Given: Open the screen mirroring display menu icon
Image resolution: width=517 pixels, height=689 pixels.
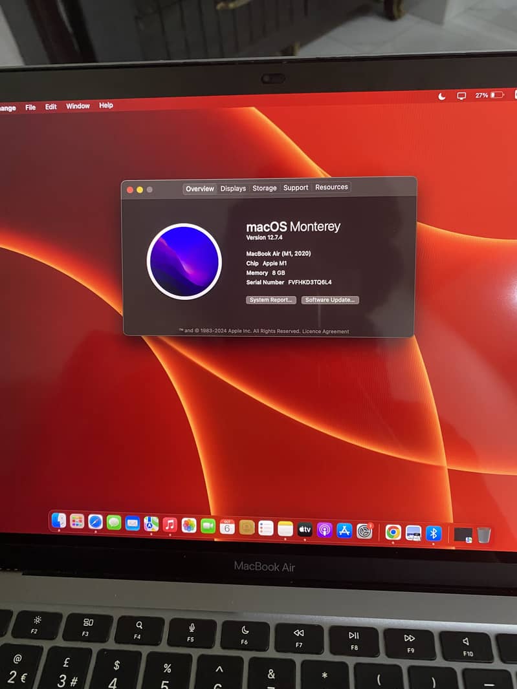Looking at the screenshot, I should [461, 96].
